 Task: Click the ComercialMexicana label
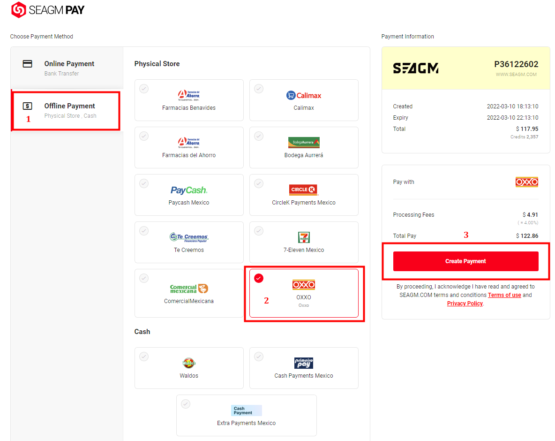[188, 301]
